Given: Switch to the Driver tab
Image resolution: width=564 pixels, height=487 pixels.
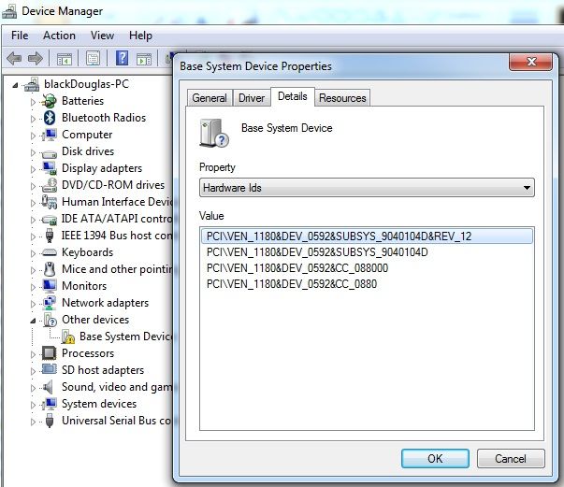Looking at the screenshot, I should pos(252,97).
